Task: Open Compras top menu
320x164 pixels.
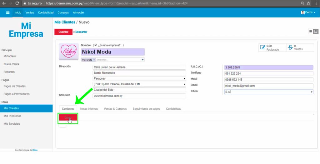Action: [63, 12]
